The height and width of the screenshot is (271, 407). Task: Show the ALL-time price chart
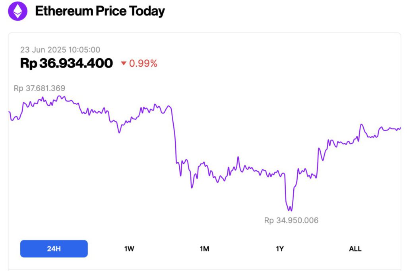pyautogui.click(x=355, y=249)
